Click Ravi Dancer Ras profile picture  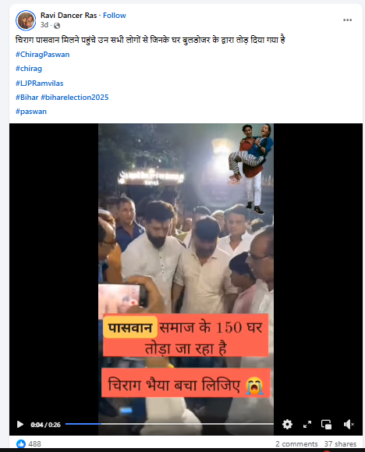pos(26,20)
